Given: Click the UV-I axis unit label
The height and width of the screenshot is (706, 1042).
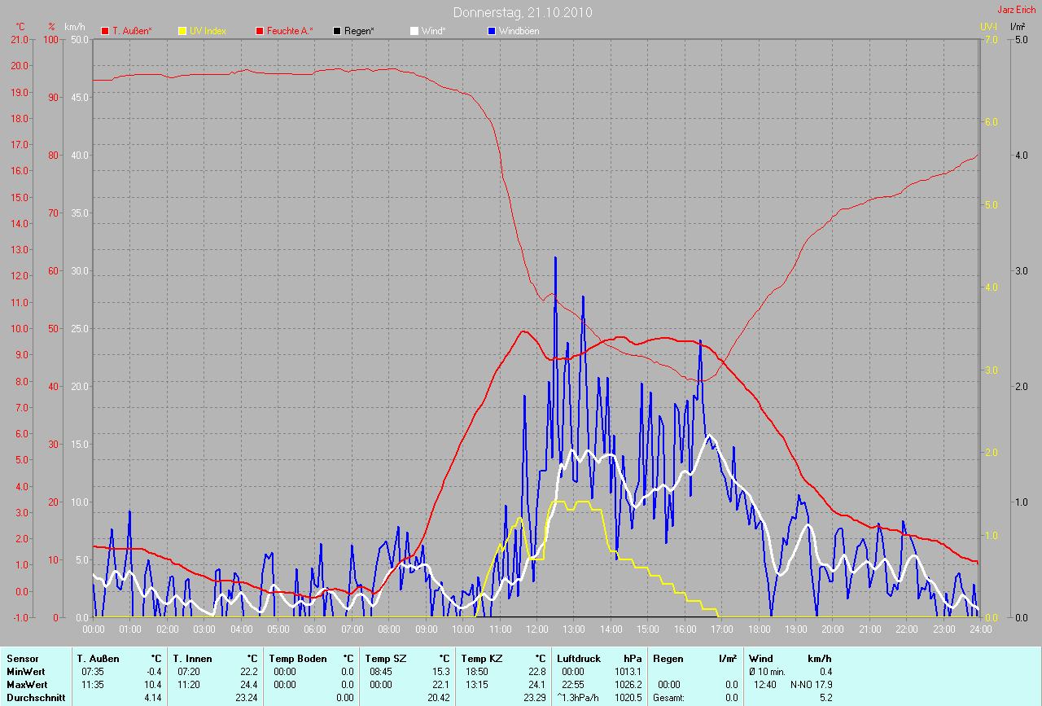Looking at the screenshot, I should [x=988, y=27].
